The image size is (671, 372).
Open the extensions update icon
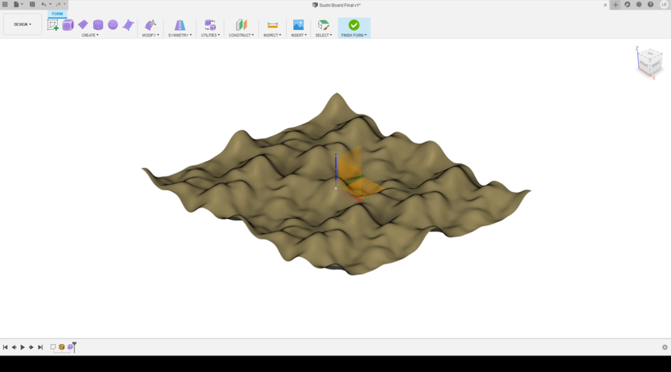tap(627, 5)
